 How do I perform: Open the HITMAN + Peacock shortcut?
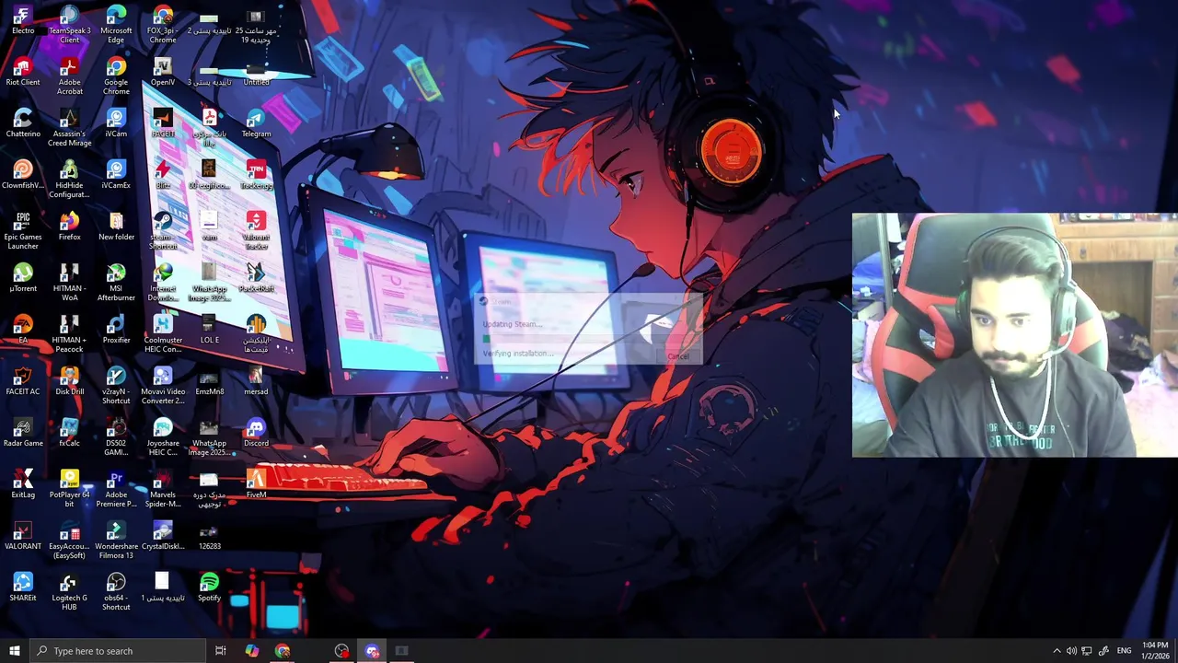(69, 334)
